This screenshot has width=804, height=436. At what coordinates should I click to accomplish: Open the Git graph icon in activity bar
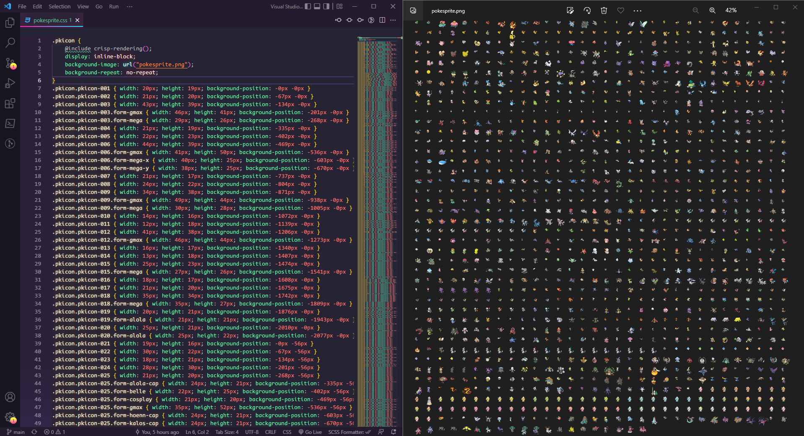[x=10, y=144]
